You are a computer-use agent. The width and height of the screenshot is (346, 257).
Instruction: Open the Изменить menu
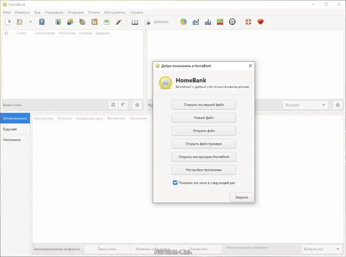(x=22, y=13)
